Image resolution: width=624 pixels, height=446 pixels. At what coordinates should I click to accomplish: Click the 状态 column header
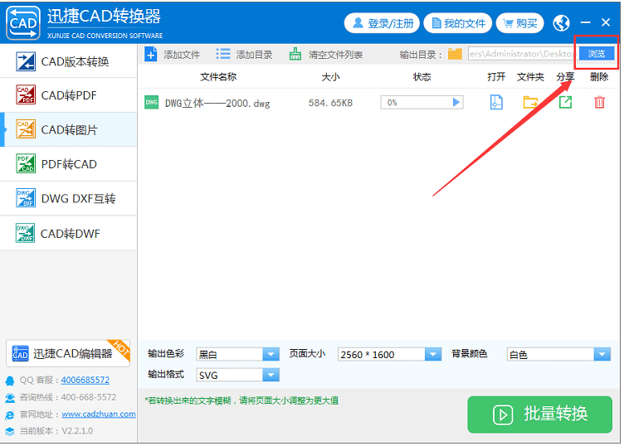422,77
